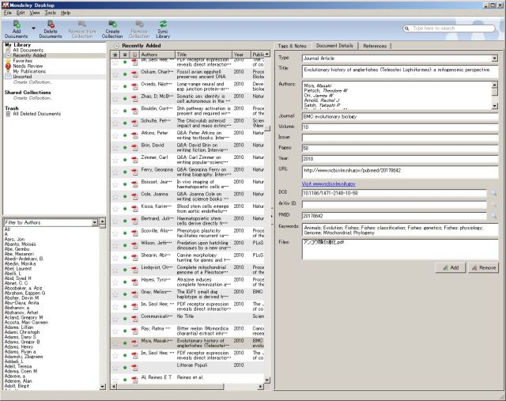This screenshot has height=401, width=506.
Task: Open the Tools menu
Action: point(50,13)
